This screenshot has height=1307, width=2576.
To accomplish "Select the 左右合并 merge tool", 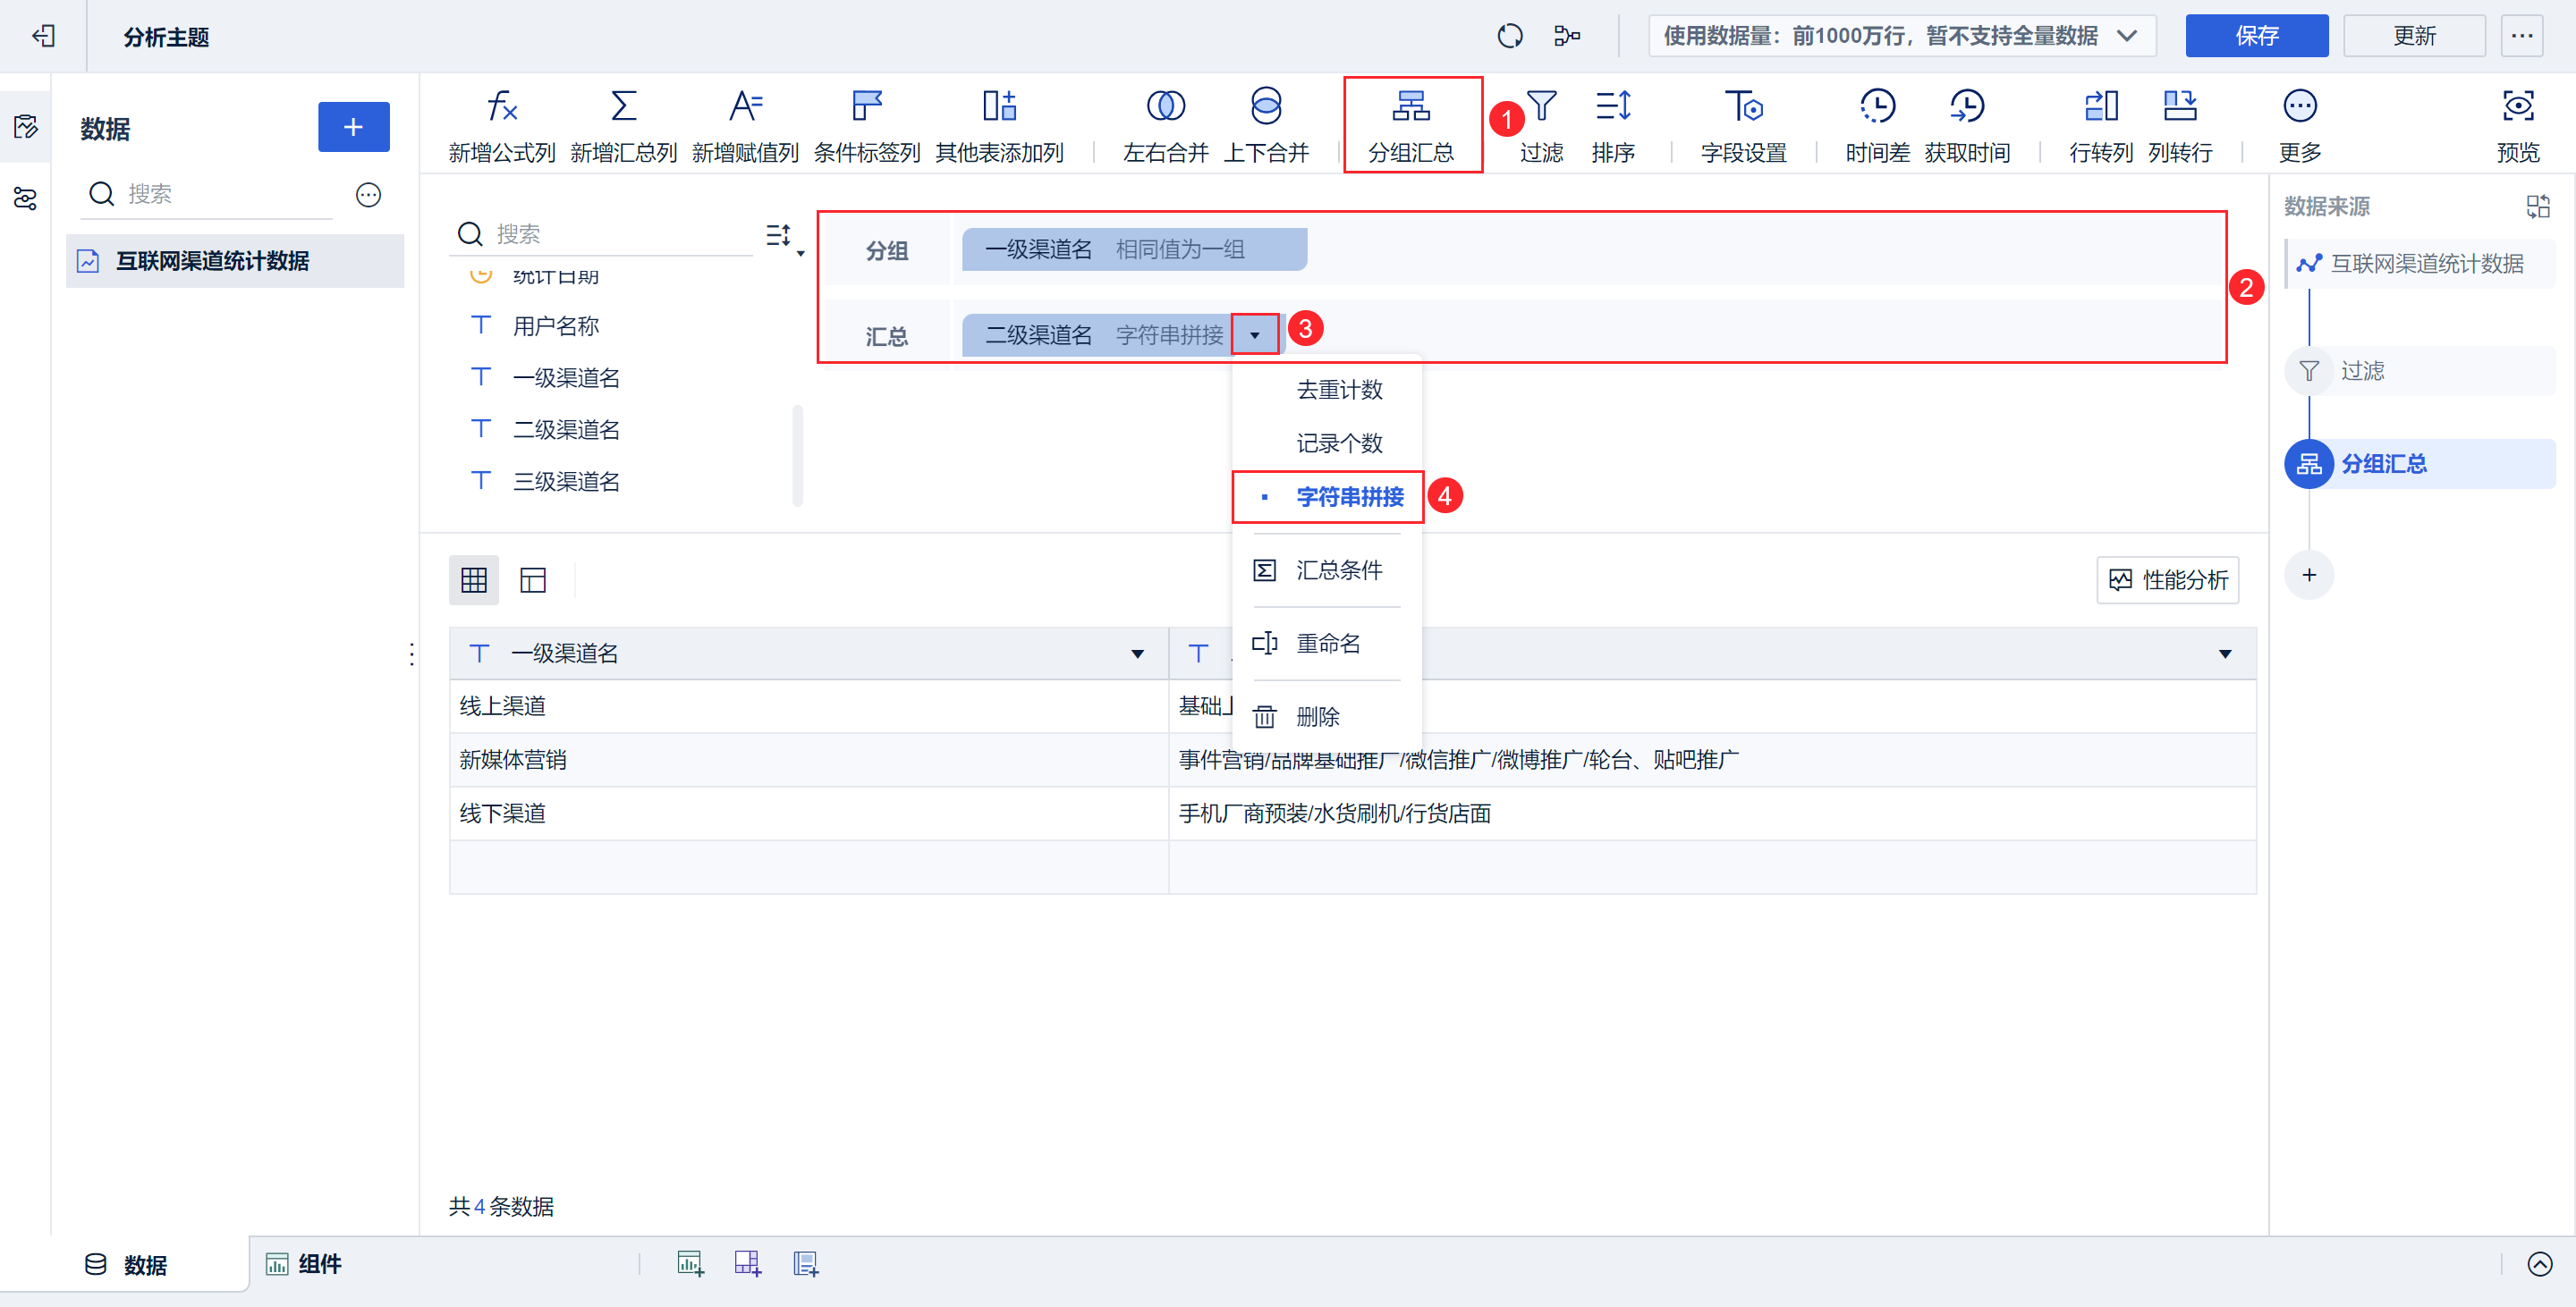I will coord(1165,105).
